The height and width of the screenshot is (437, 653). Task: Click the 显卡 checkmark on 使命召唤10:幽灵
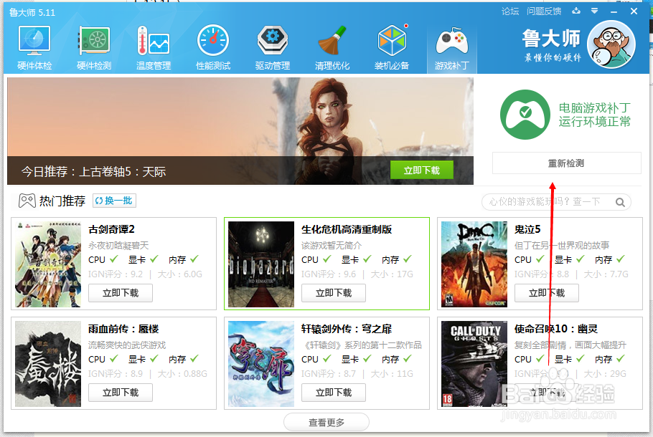(580, 358)
